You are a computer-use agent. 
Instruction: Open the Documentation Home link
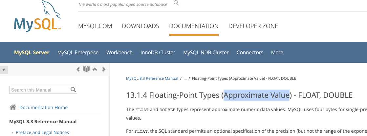tap(43, 108)
